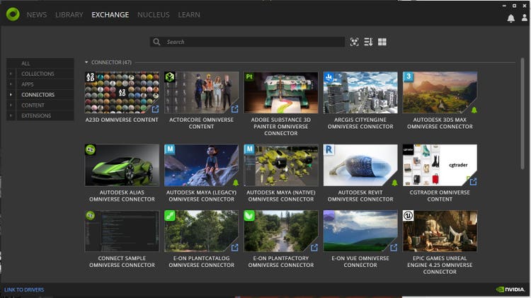Expand the Apps sidebar arrow
The width and height of the screenshot is (531, 298).
tap(11, 84)
